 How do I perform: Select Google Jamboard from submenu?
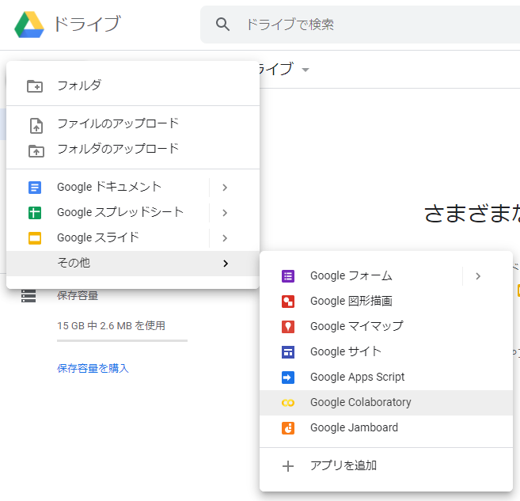pyautogui.click(x=386, y=428)
